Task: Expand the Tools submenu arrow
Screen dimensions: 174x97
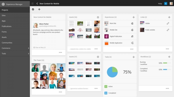Action: pyautogui.click(x=29, y=54)
